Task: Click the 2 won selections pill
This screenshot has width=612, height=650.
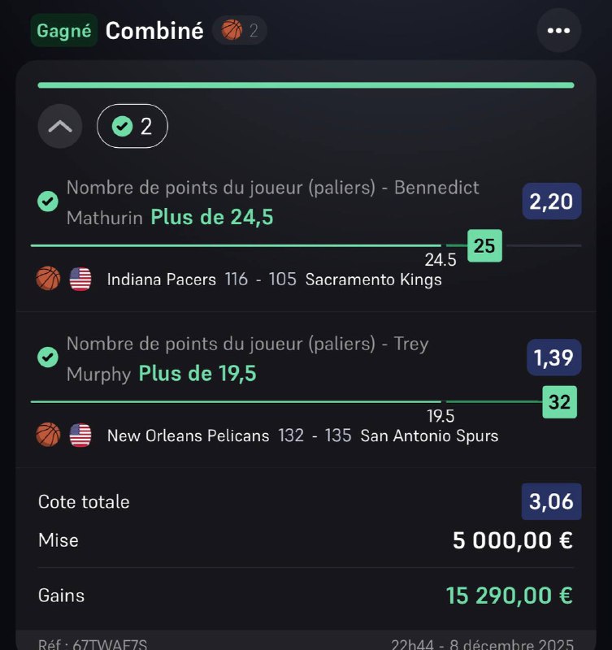Action: (x=132, y=126)
